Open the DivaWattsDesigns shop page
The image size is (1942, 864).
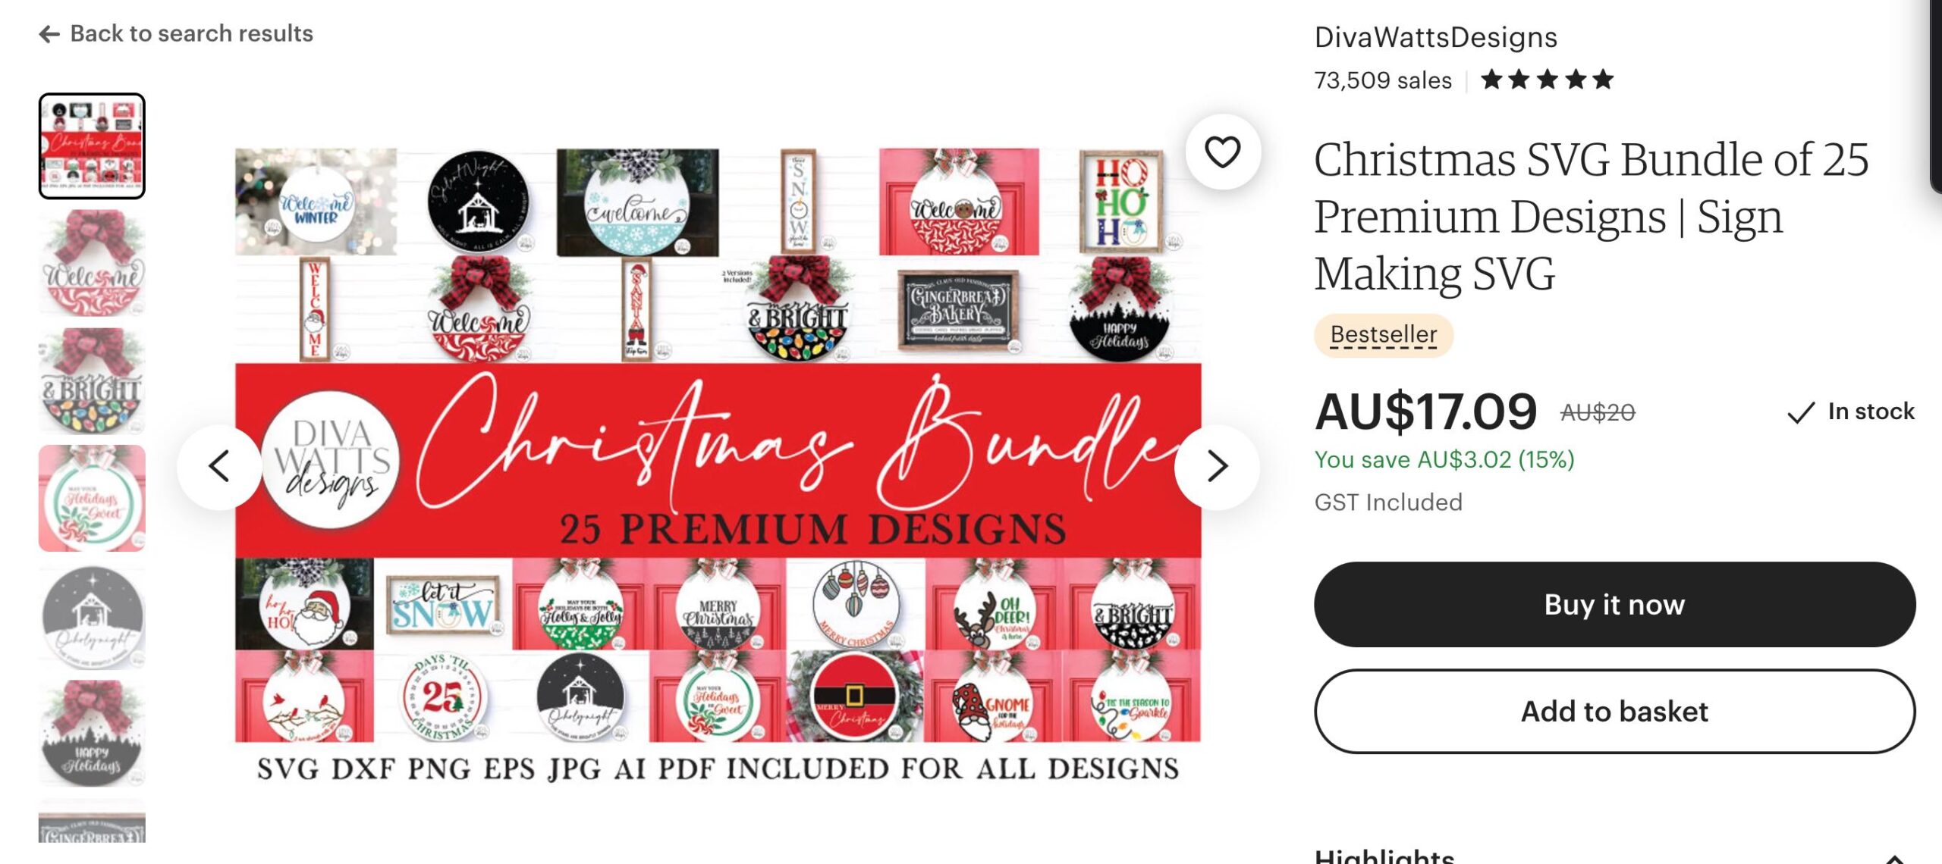(1435, 37)
